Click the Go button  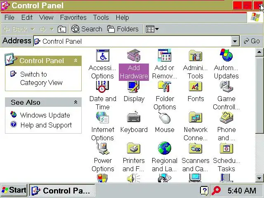252,41
